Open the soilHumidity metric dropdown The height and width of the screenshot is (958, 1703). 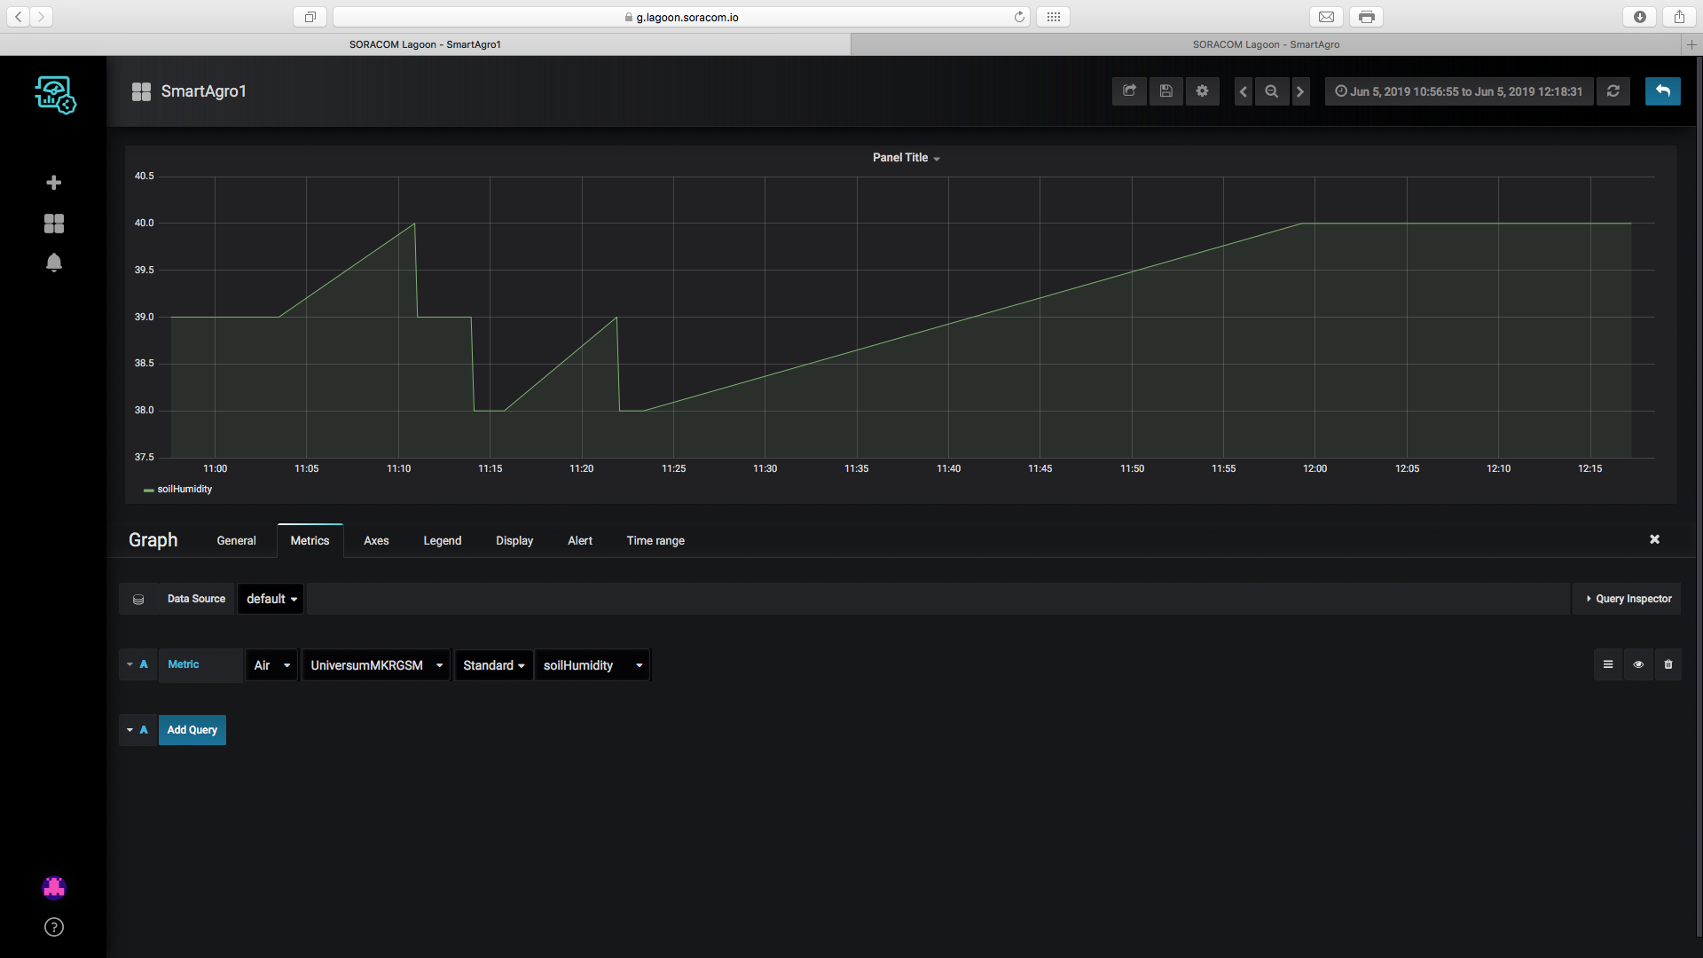coord(593,665)
